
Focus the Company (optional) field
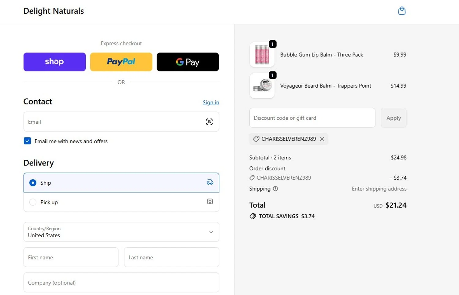coord(121,283)
